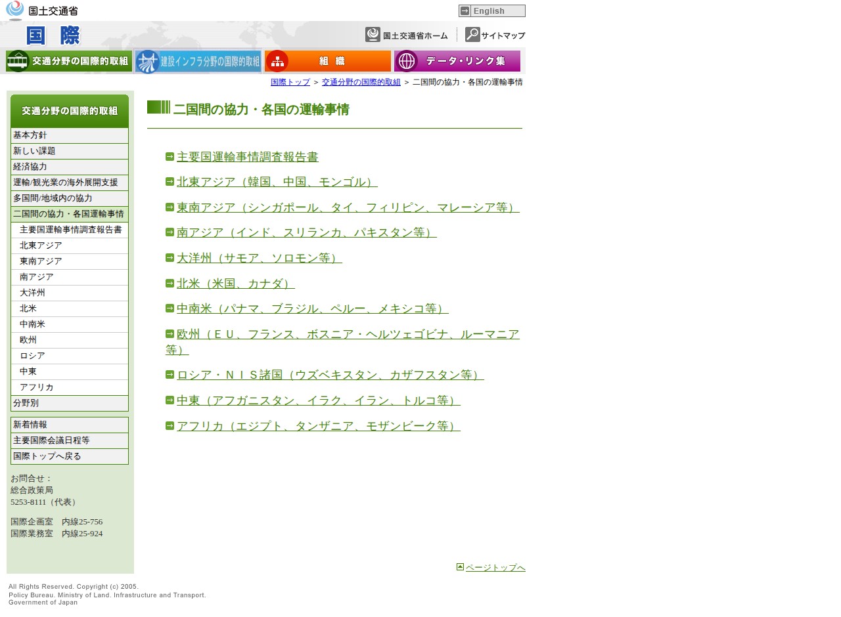This screenshot has height=617, width=841.
Task: Open sidebar sub-item 南アジア
Action: pos(70,277)
